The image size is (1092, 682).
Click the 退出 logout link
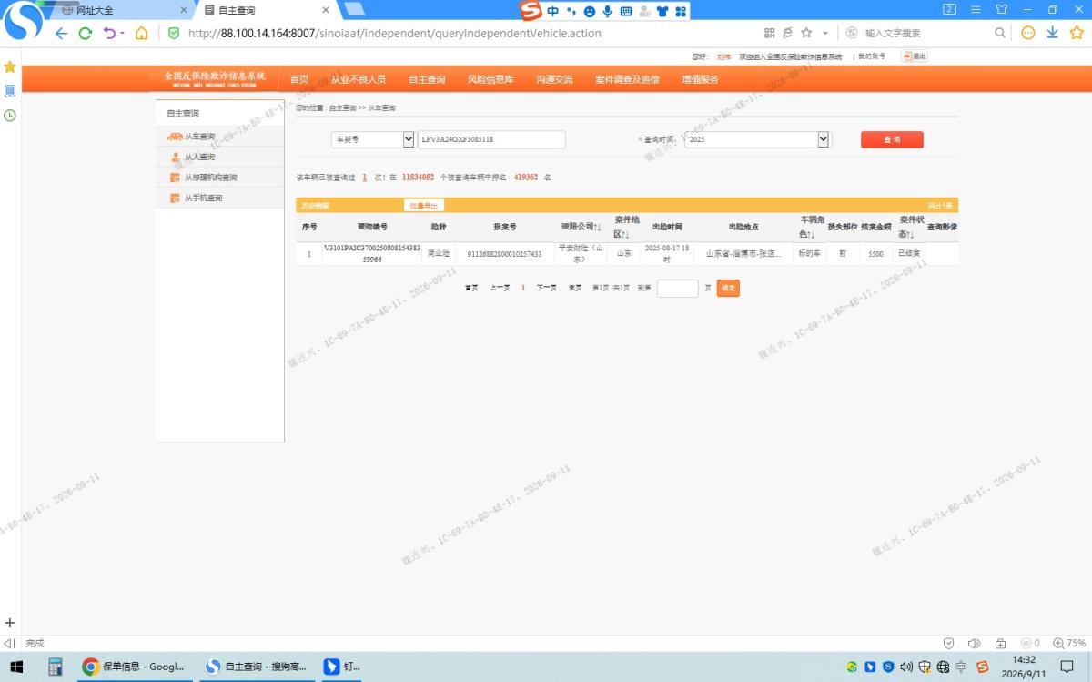tap(914, 56)
